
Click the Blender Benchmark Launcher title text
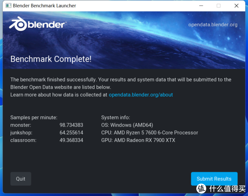[x=45, y=6]
